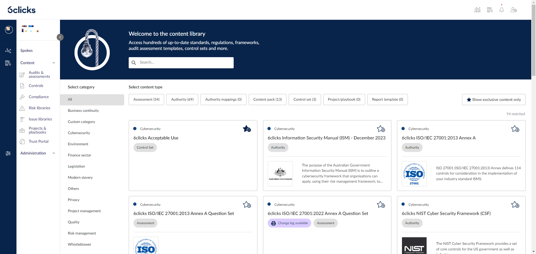The height and width of the screenshot is (254, 536).
Task: Open the notifications bell
Action: point(502,10)
